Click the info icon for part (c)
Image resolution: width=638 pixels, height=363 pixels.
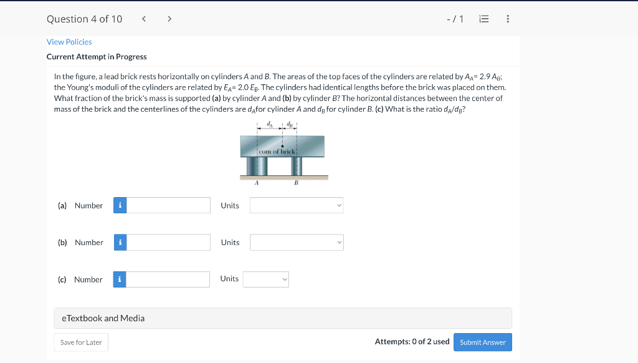(120, 279)
